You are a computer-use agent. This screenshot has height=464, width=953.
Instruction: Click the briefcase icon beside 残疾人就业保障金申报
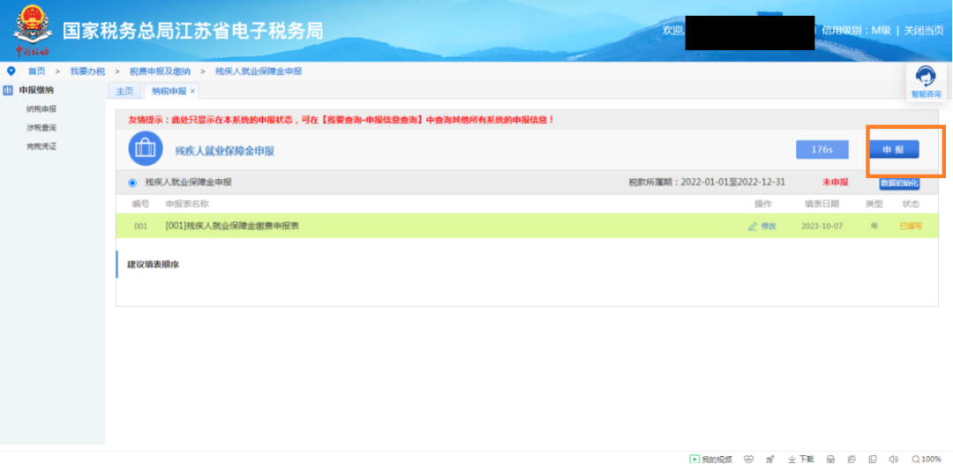[x=146, y=149]
